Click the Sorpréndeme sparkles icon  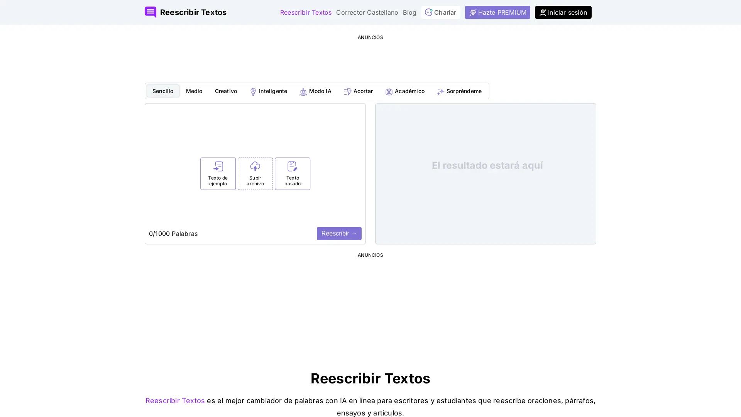(x=440, y=92)
